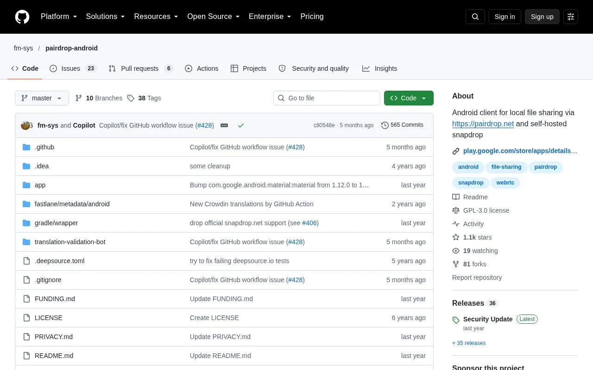Open the search magnifier button
The height and width of the screenshot is (370, 593).
pyautogui.click(x=475, y=17)
